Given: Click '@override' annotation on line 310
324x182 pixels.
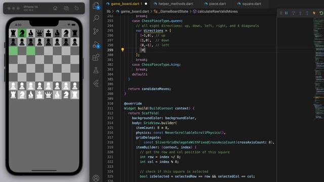Looking at the screenshot, I should pos(133,103).
